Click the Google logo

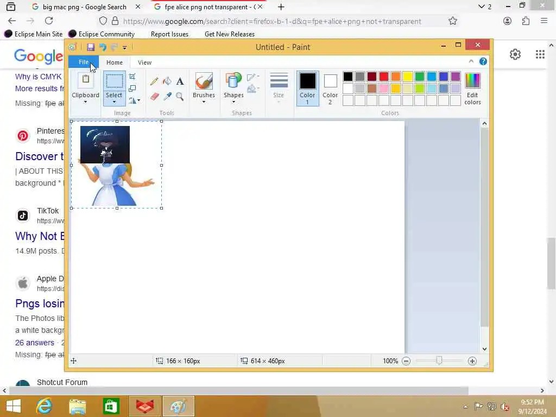coord(39,56)
